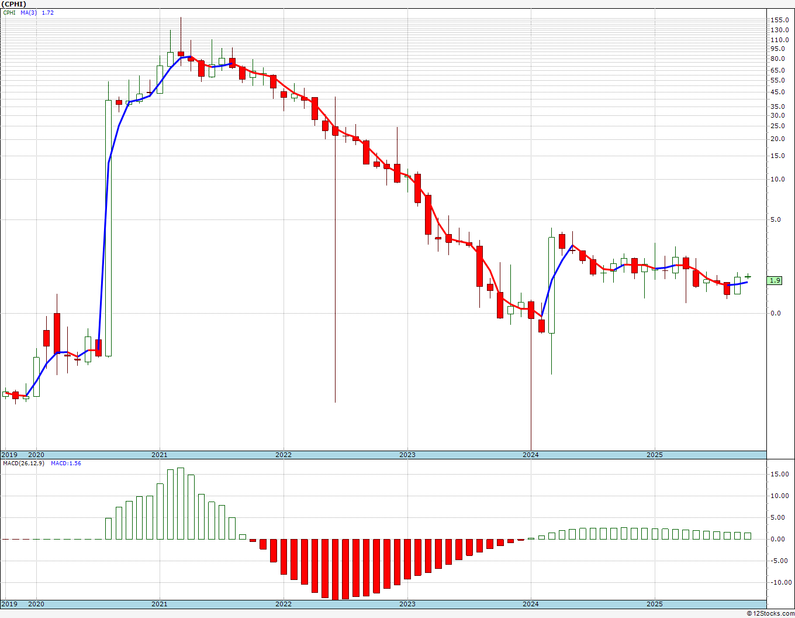Click 2019 on the price chart time axis
Viewport: 795px width, 618px height.
click(9, 455)
